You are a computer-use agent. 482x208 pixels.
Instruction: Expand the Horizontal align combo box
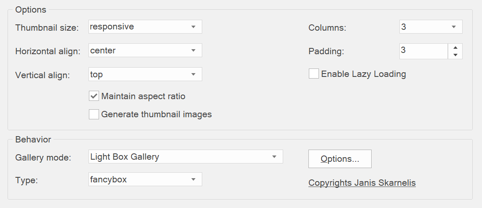pos(145,50)
